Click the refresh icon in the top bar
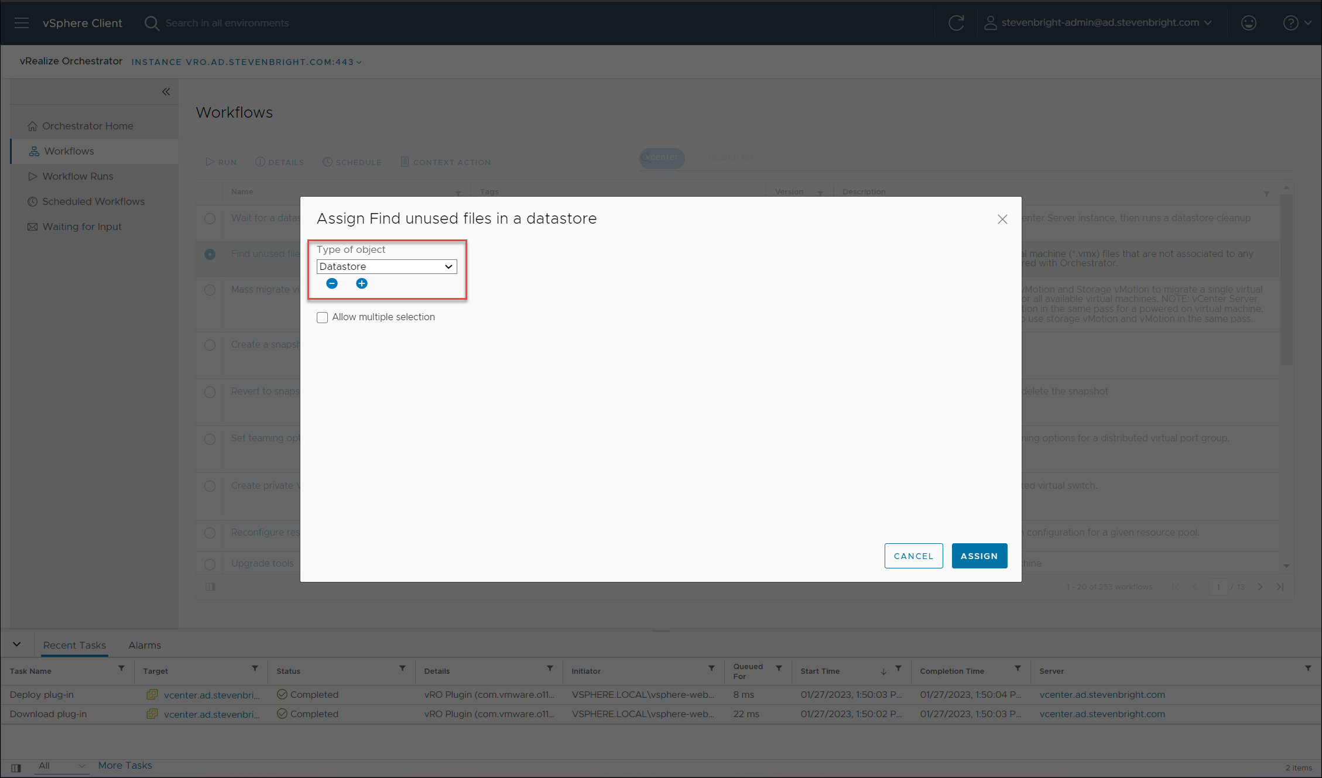 point(956,23)
